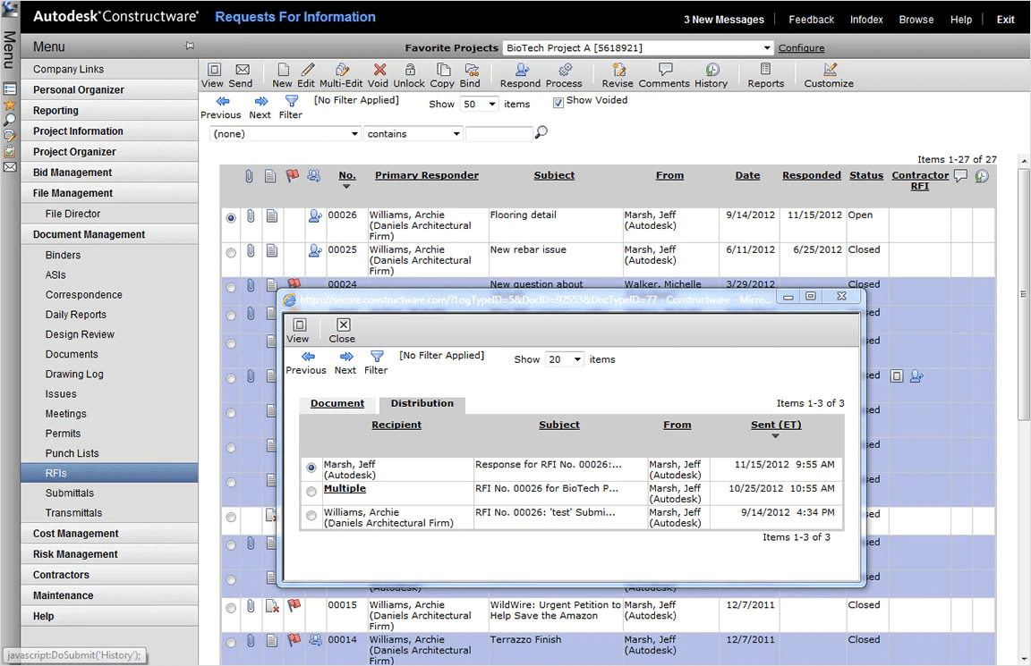Open the History icon

click(712, 70)
